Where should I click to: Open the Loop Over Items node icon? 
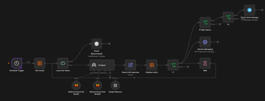tap(63, 63)
